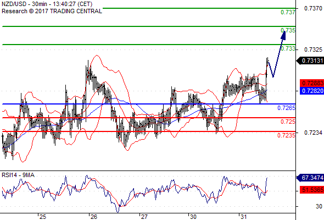324x220 pixels.
Task: Click the 0.7370 price axis value
Action: (x=313, y=8)
